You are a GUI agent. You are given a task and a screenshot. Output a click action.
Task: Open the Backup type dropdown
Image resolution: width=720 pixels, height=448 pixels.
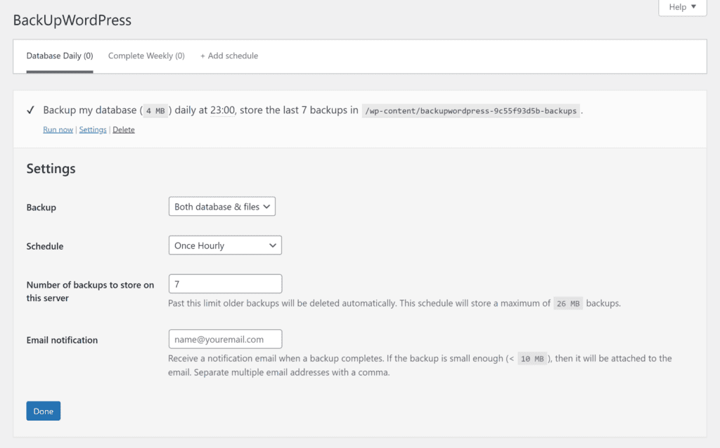221,206
